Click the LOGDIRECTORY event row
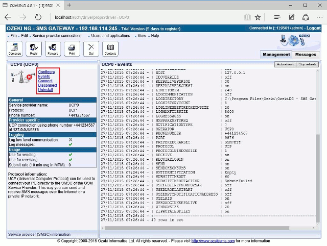 (208, 99)
